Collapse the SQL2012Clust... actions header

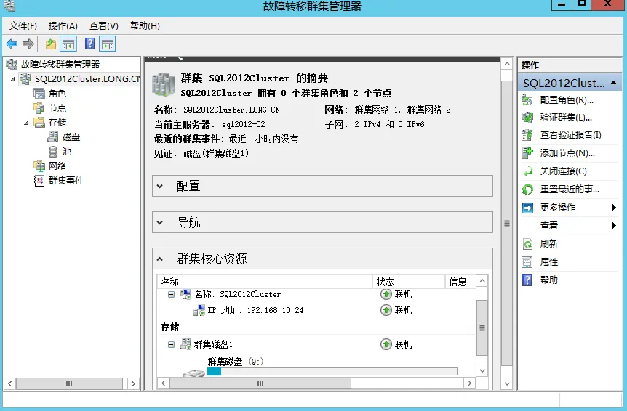tap(613, 83)
